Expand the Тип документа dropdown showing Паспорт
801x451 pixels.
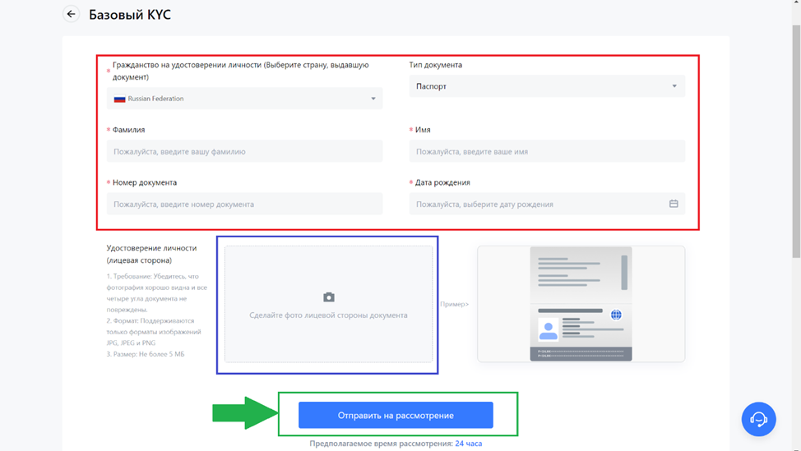pyautogui.click(x=547, y=86)
